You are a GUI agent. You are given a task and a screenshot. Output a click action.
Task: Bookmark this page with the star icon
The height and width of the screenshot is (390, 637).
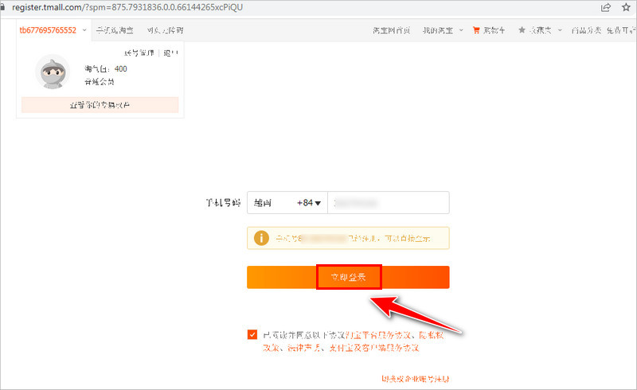tap(625, 7)
